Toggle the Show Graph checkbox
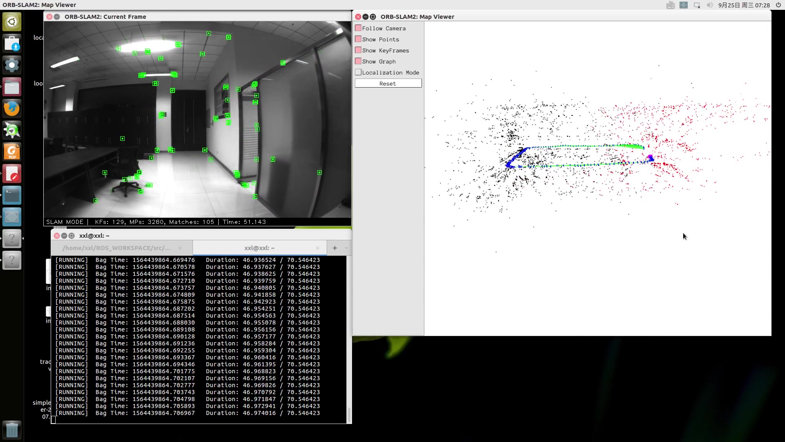Viewport: 785px width, 442px height. 358,61
